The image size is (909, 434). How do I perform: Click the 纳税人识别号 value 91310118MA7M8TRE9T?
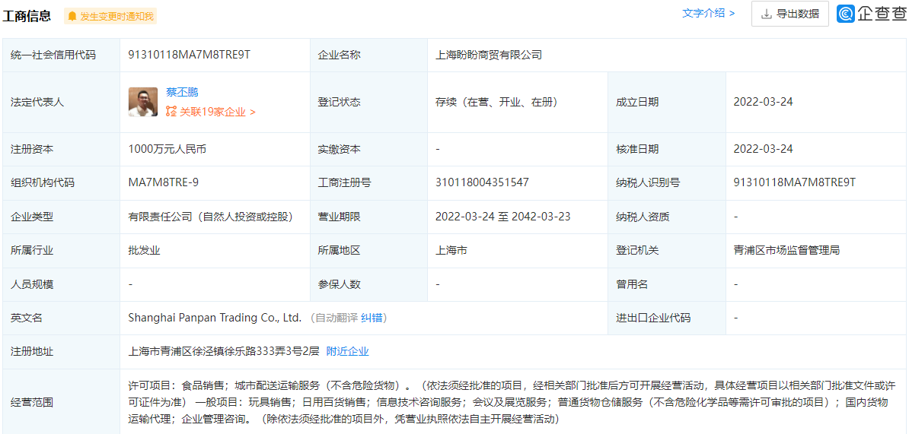(x=794, y=182)
